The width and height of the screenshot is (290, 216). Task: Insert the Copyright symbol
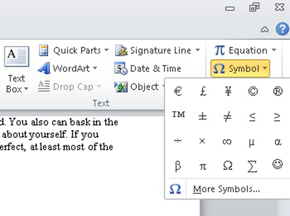(x=253, y=91)
